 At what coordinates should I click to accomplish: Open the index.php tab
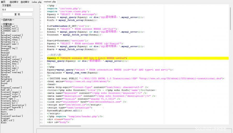37,2
